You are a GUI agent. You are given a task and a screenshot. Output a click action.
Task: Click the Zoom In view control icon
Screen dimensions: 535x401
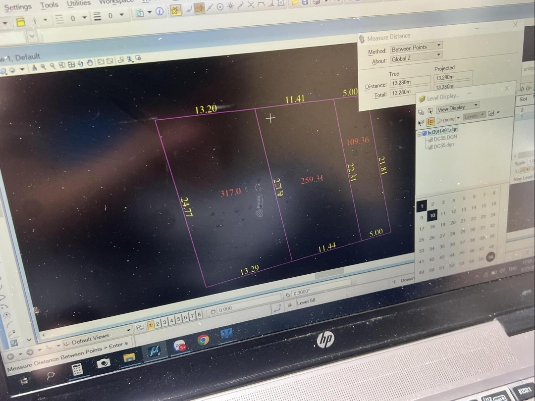click(44, 67)
